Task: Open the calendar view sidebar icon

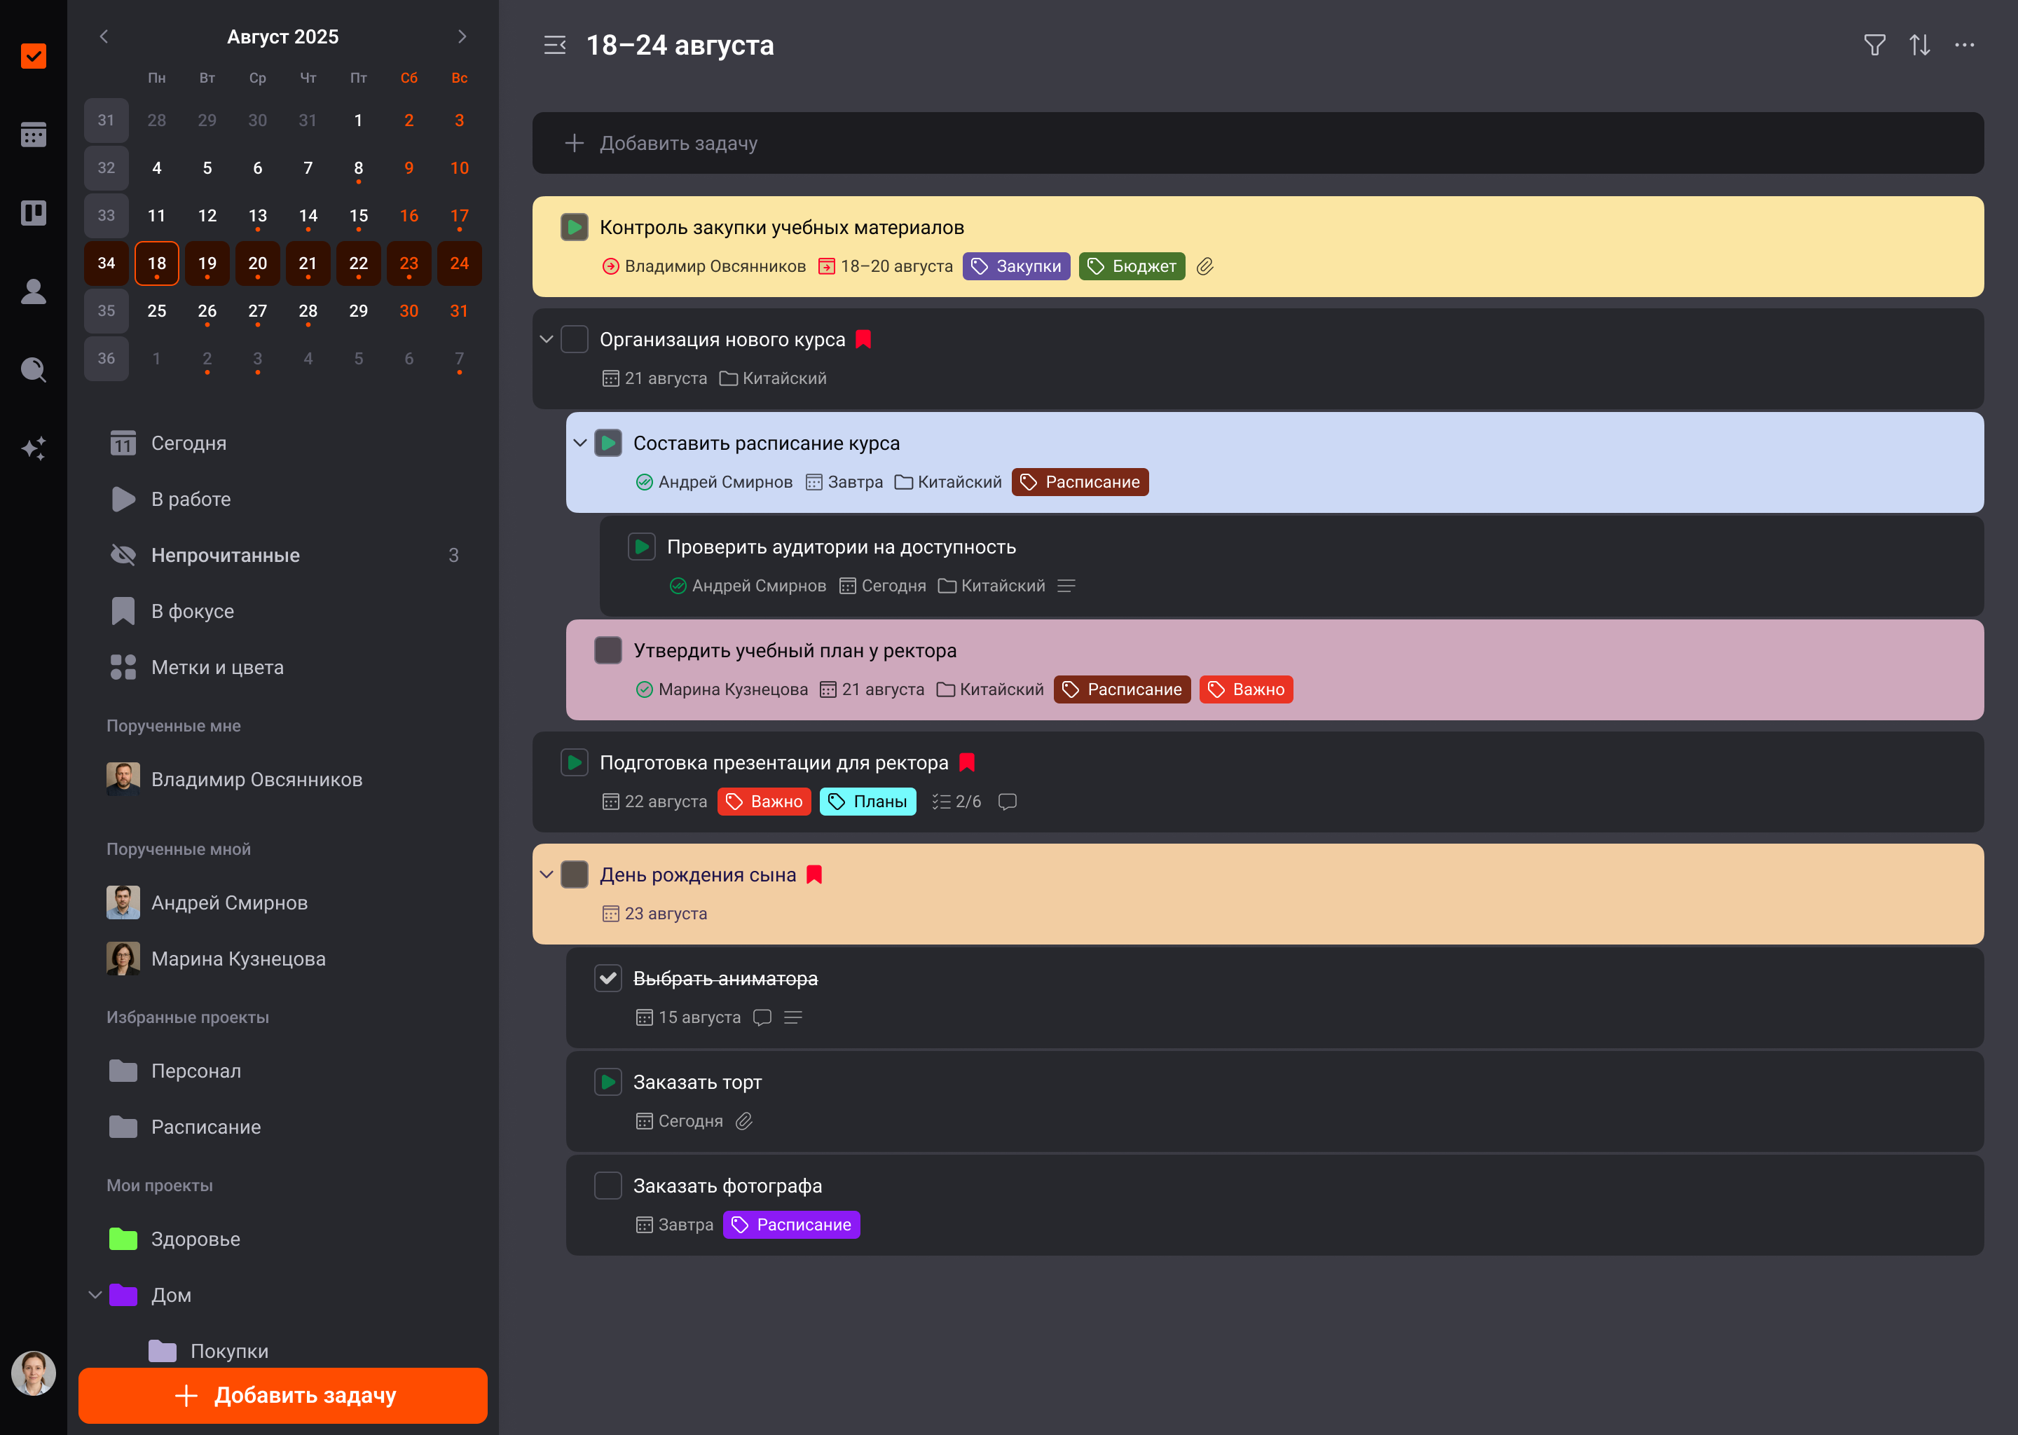Action: [34, 135]
